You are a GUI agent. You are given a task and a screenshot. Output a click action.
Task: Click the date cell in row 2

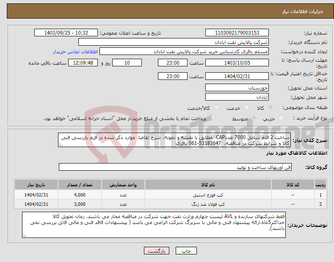coord(36,204)
